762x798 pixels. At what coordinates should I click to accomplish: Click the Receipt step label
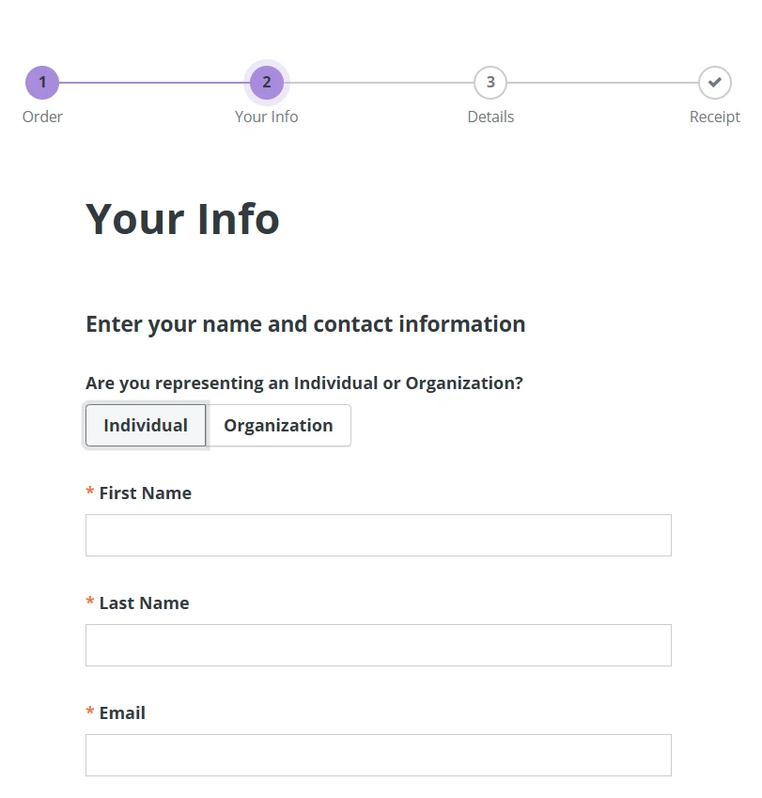click(714, 117)
